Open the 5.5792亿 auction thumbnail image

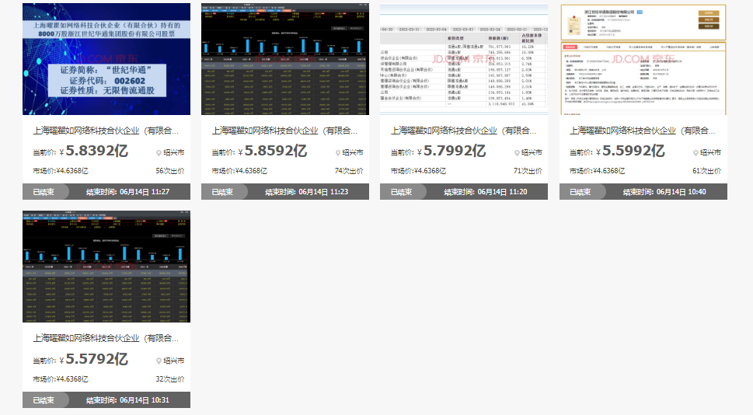tap(106, 267)
